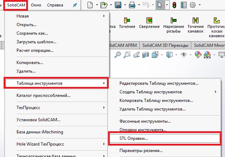Expand the Новая submenu
The image size is (225, 157).
(x=56, y=16)
